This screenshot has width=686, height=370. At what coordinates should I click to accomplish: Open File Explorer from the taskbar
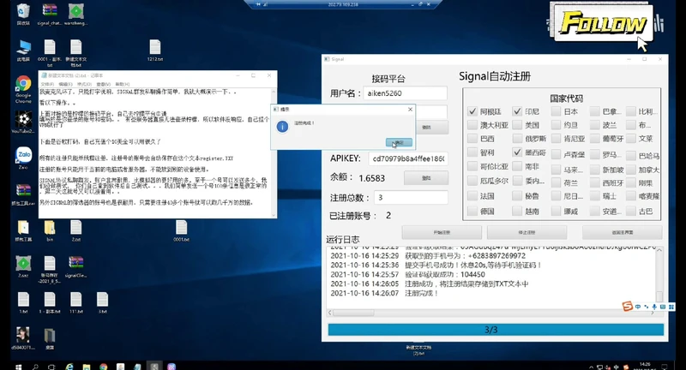click(x=87, y=367)
